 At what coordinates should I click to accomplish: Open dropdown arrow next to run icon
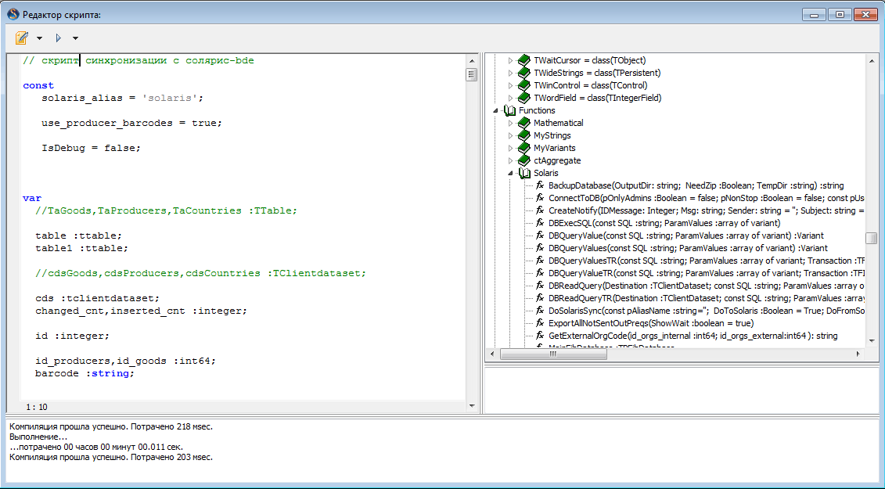(x=76, y=38)
